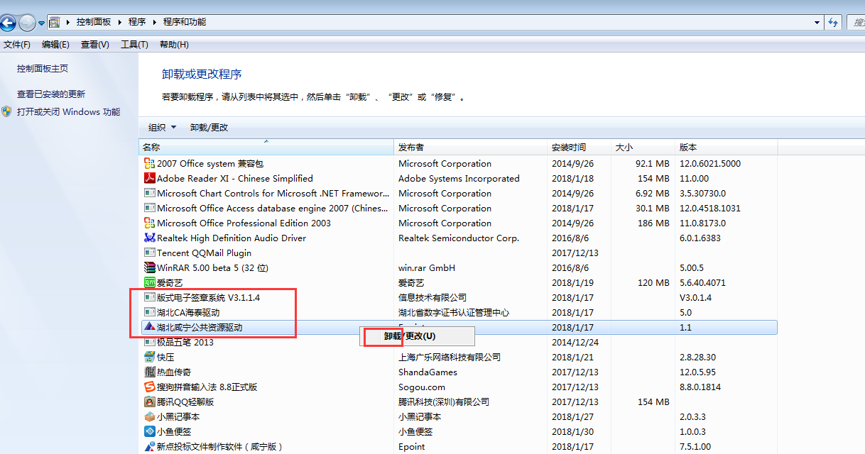Click publisher '湖北省数字证书认证管理中心'
Screen dimensions: 865x454
454,313
